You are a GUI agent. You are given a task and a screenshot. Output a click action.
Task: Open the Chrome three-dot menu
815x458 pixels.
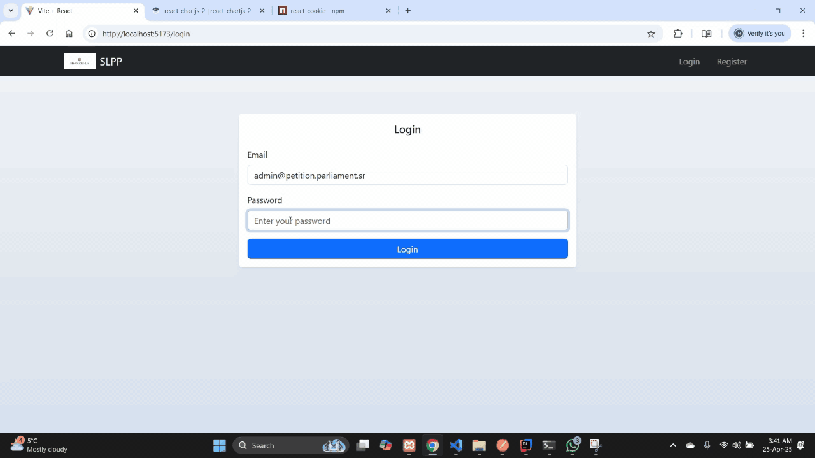[x=803, y=34]
